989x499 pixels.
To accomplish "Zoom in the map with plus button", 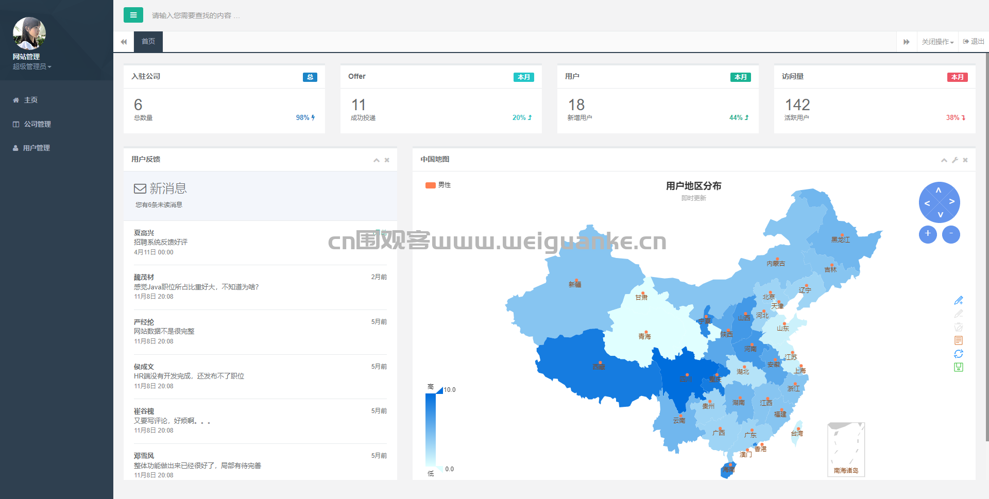I will [x=928, y=234].
